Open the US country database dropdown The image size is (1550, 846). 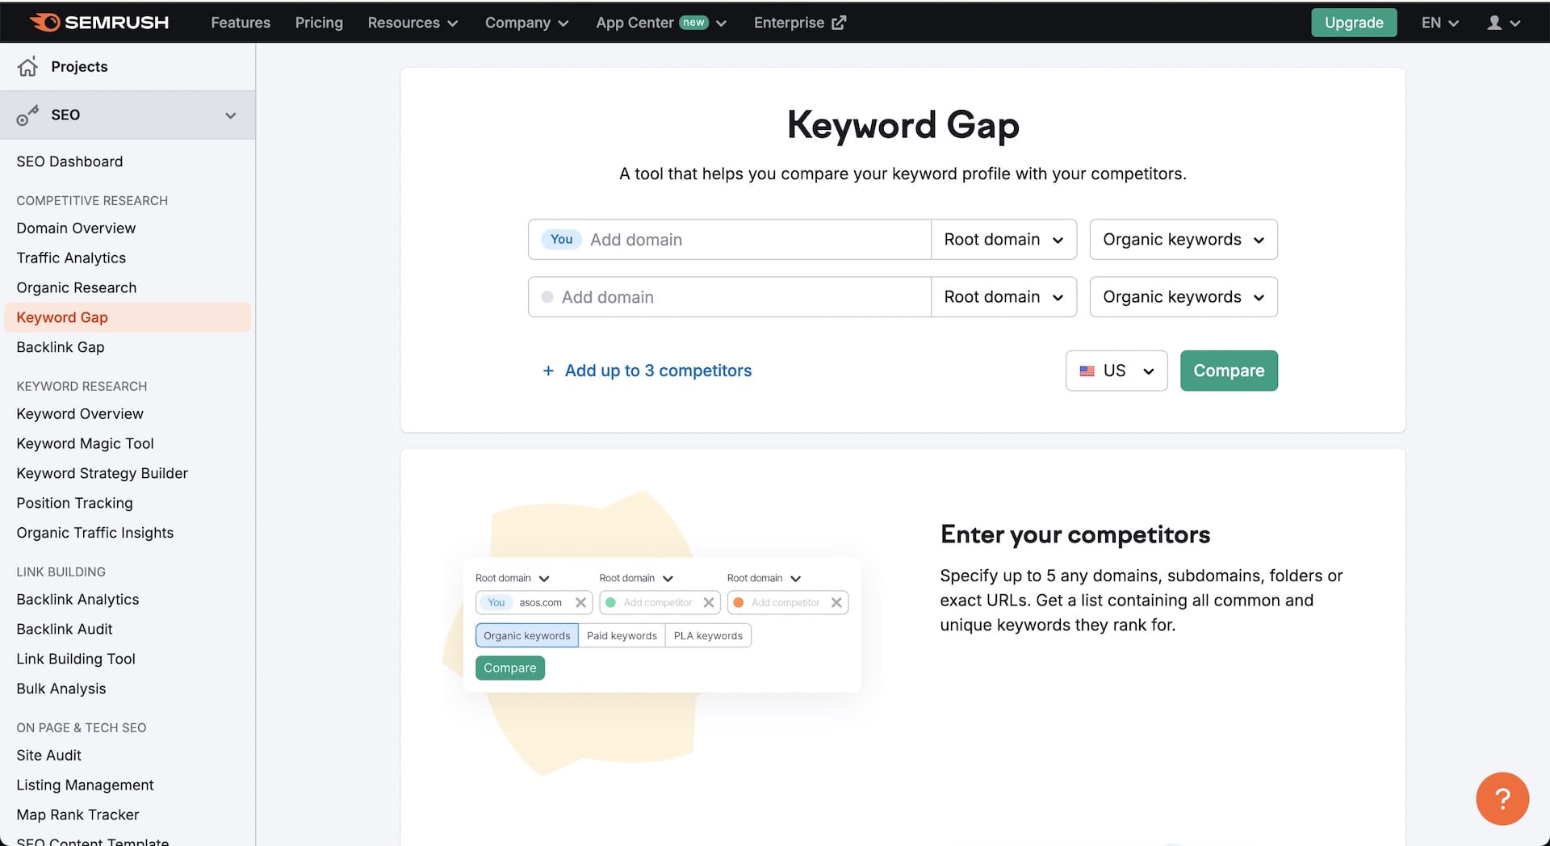1116,371
